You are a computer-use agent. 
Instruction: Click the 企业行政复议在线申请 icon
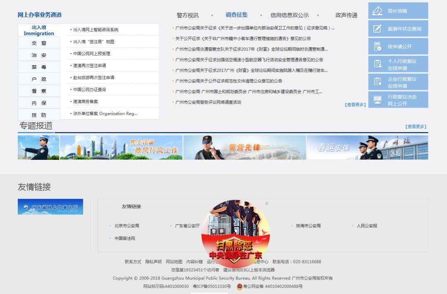coord(377,82)
